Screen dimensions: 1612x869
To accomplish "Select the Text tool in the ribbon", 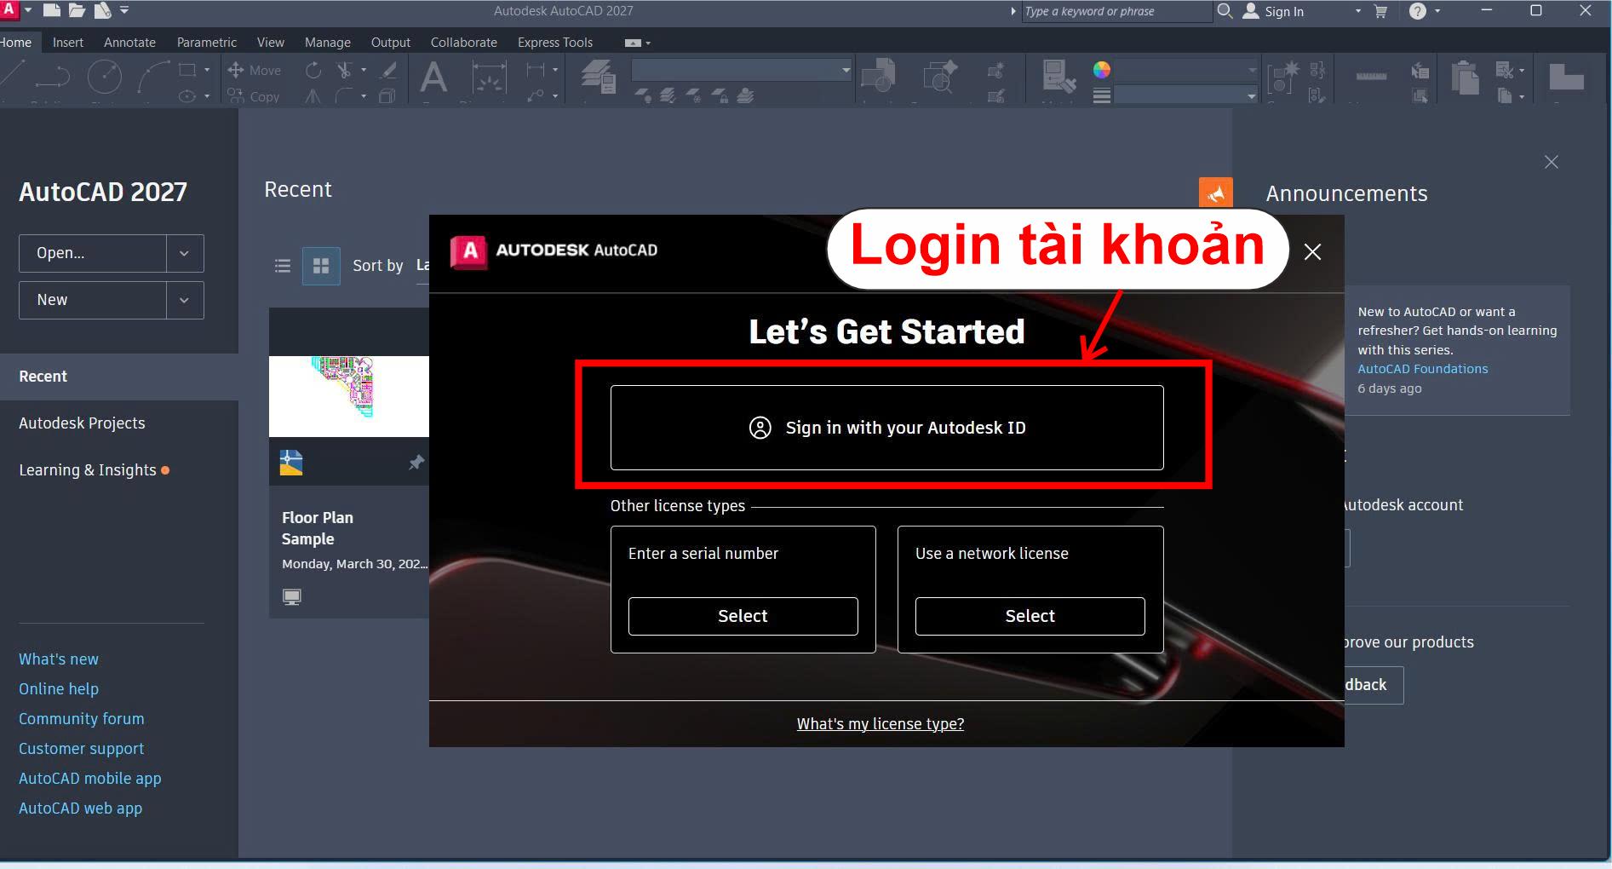I will click(433, 78).
